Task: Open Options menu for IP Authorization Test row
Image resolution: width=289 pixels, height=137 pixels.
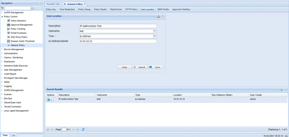Action: click(50, 100)
